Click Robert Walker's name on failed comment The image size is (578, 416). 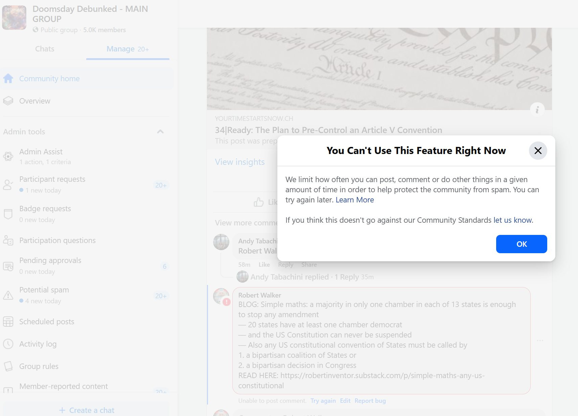pos(259,295)
